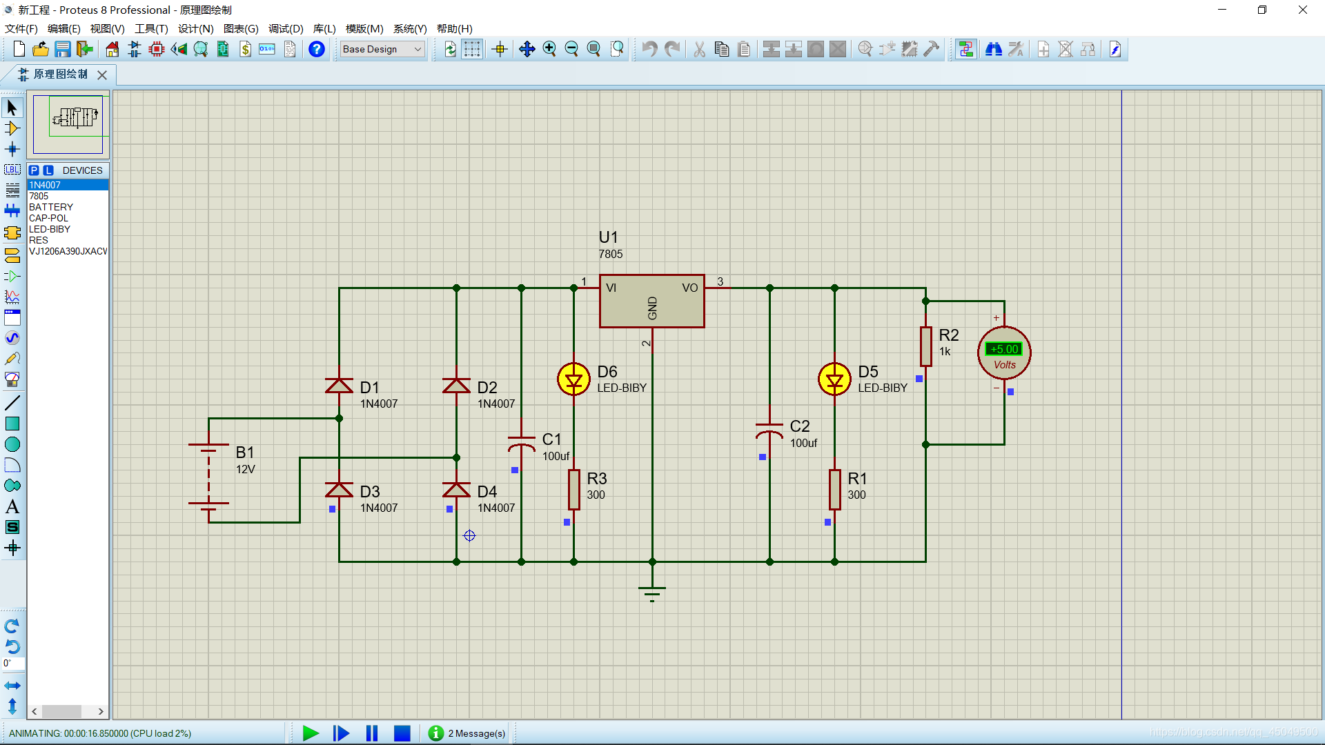
Task: Click the Save project icon
Action: tap(63, 49)
